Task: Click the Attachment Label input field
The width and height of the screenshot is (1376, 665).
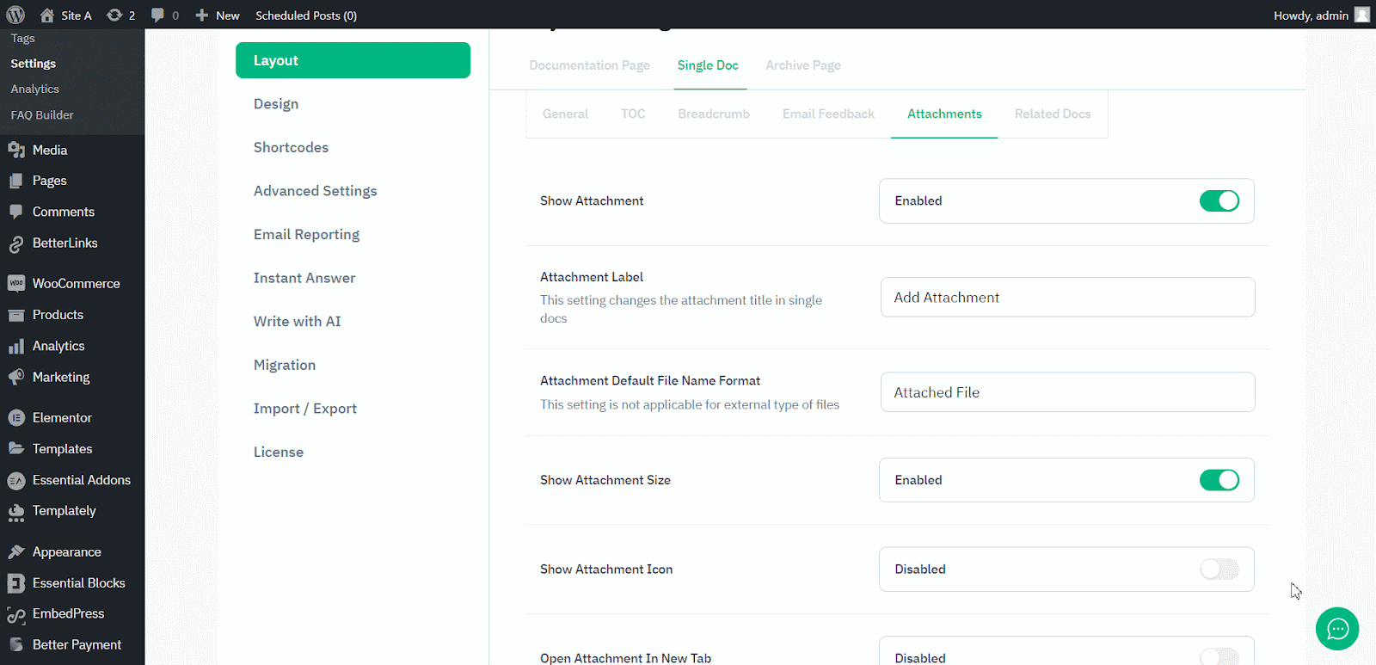Action: pos(1067,297)
